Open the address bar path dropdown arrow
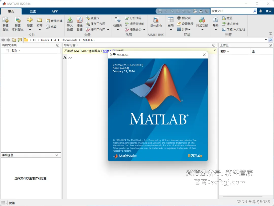This screenshot has height=206, width=274. point(266,40)
